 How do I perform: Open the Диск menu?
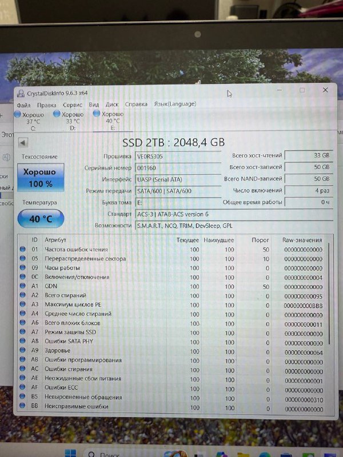[x=112, y=105]
